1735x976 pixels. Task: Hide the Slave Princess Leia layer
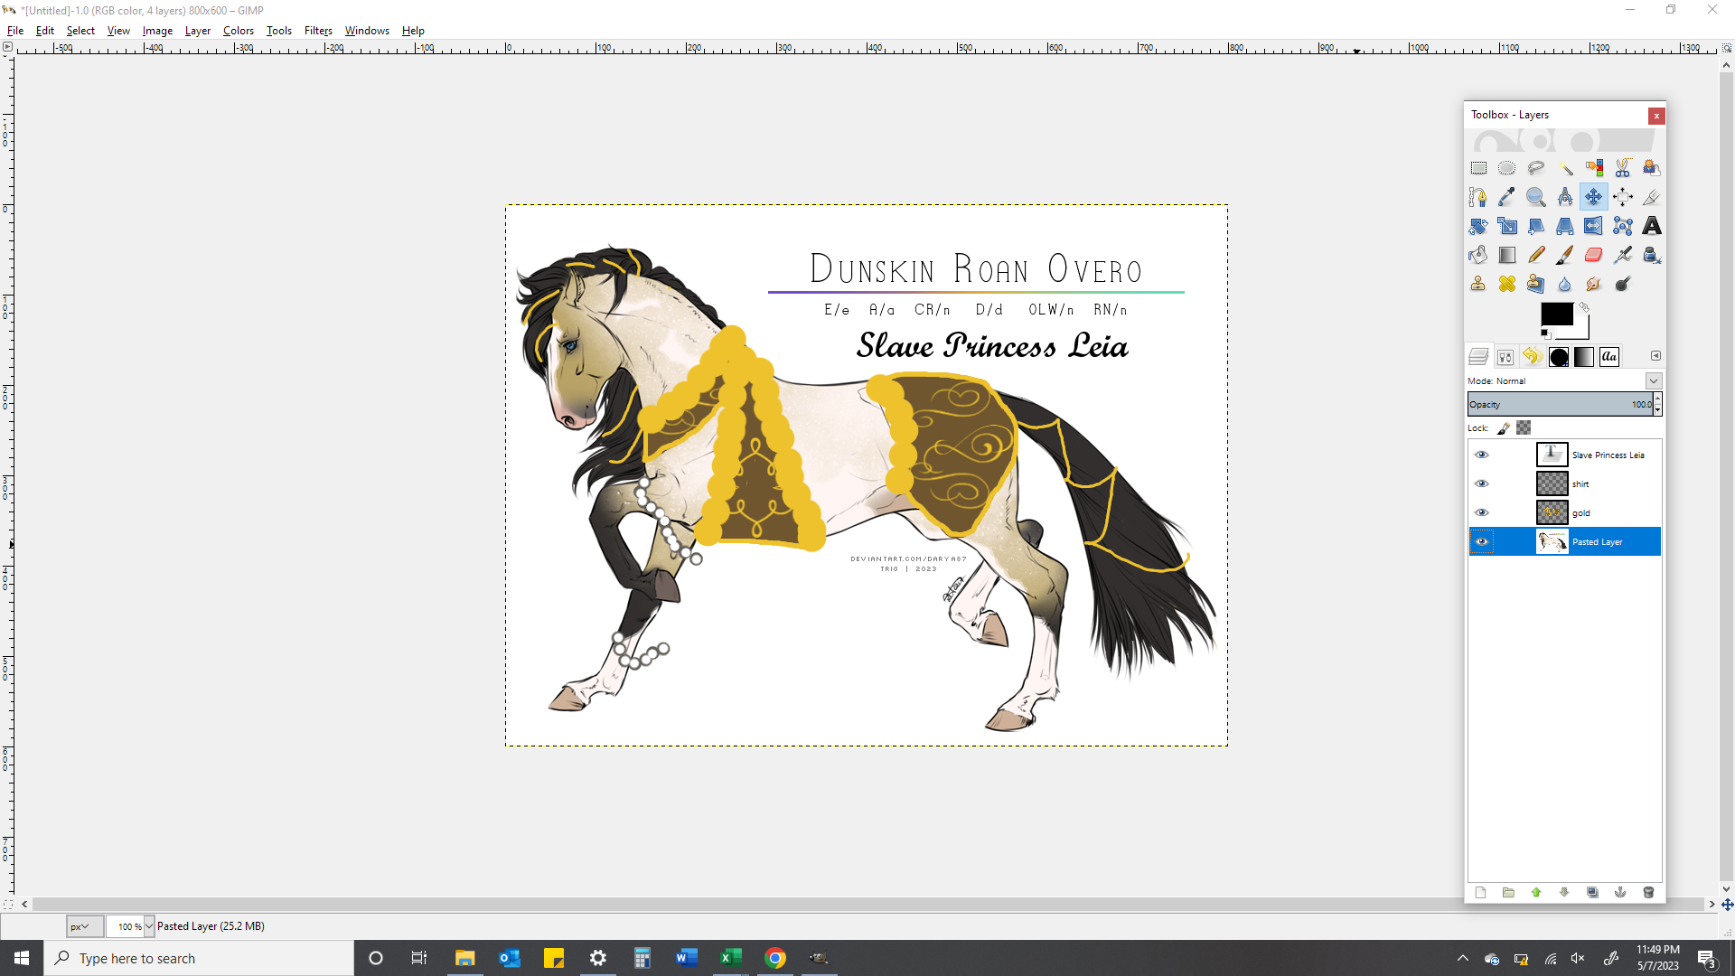point(1482,455)
